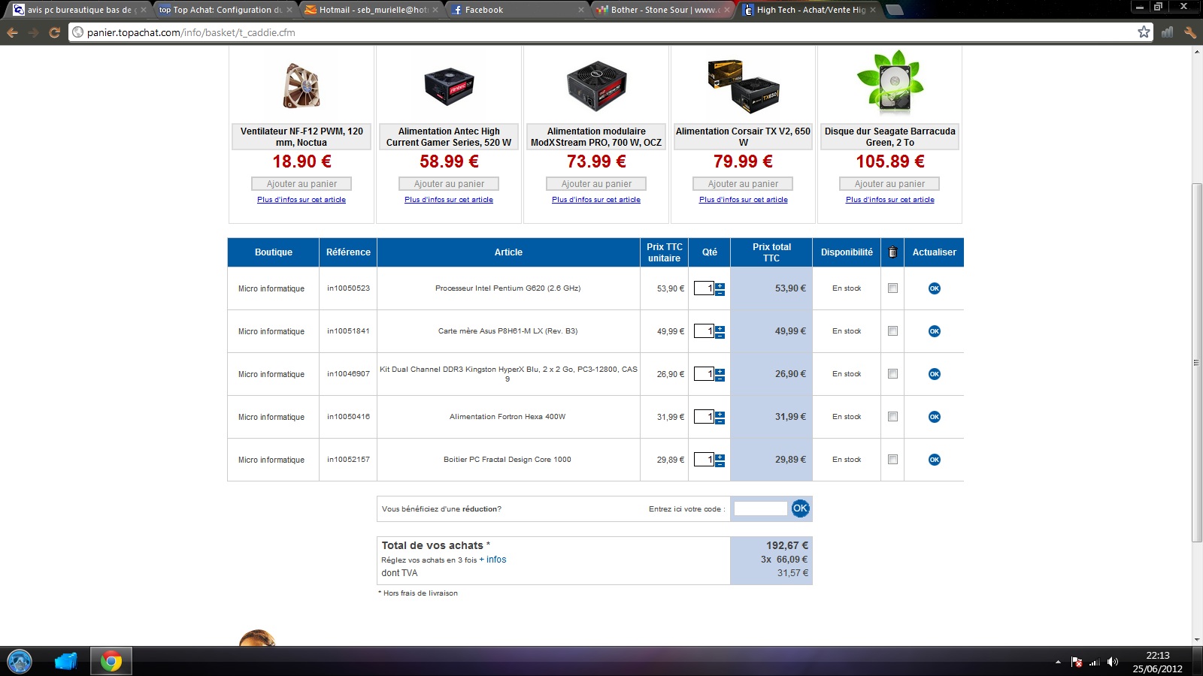Check delete box for Carte mère Asus row
Viewport: 1203px width, 676px height.
[x=892, y=331]
